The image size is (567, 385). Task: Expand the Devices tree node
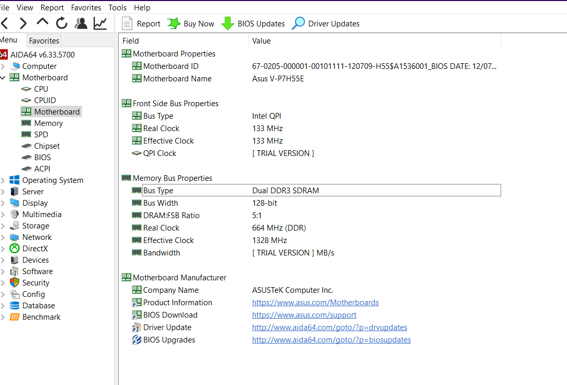(3, 260)
